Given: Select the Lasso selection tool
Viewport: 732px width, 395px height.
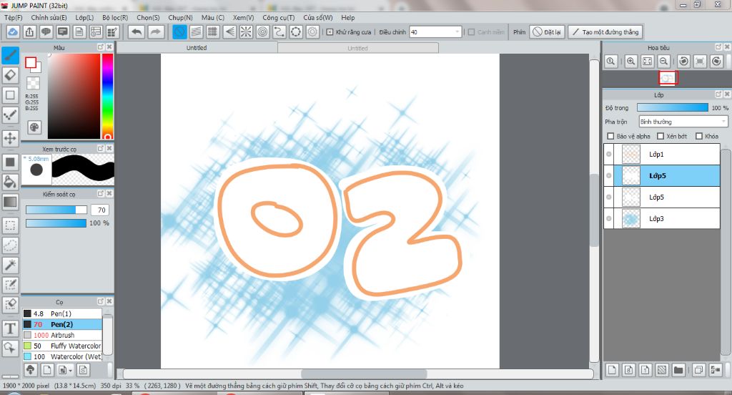Looking at the screenshot, I should tap(10, 245).
